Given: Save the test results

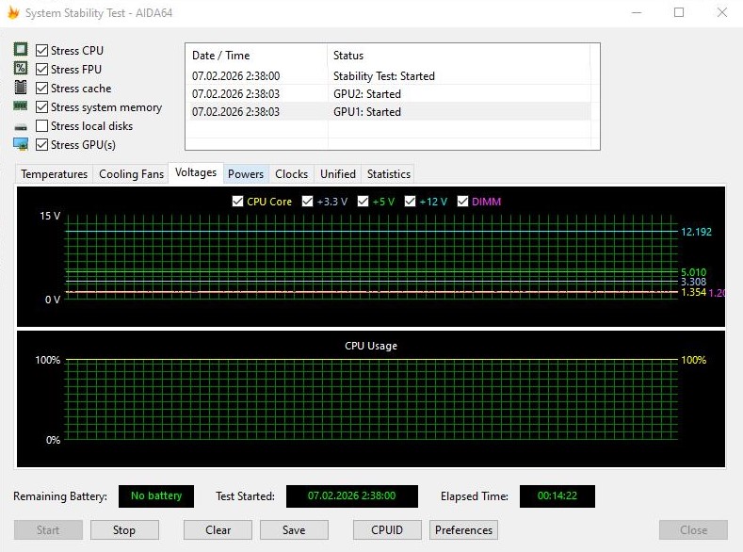Looking at the screenshot, I should point(294,529).
